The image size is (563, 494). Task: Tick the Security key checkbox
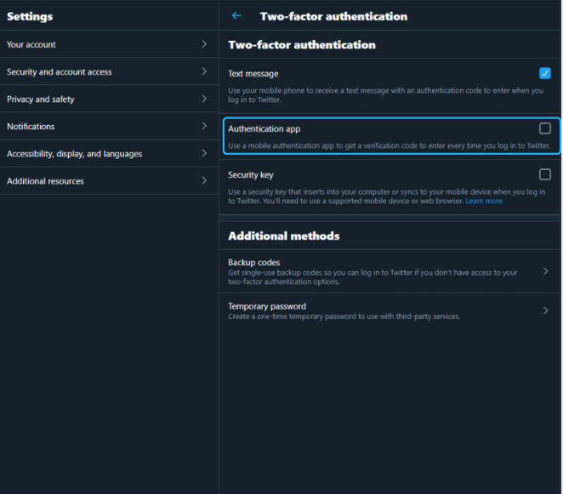coord(544,174)
